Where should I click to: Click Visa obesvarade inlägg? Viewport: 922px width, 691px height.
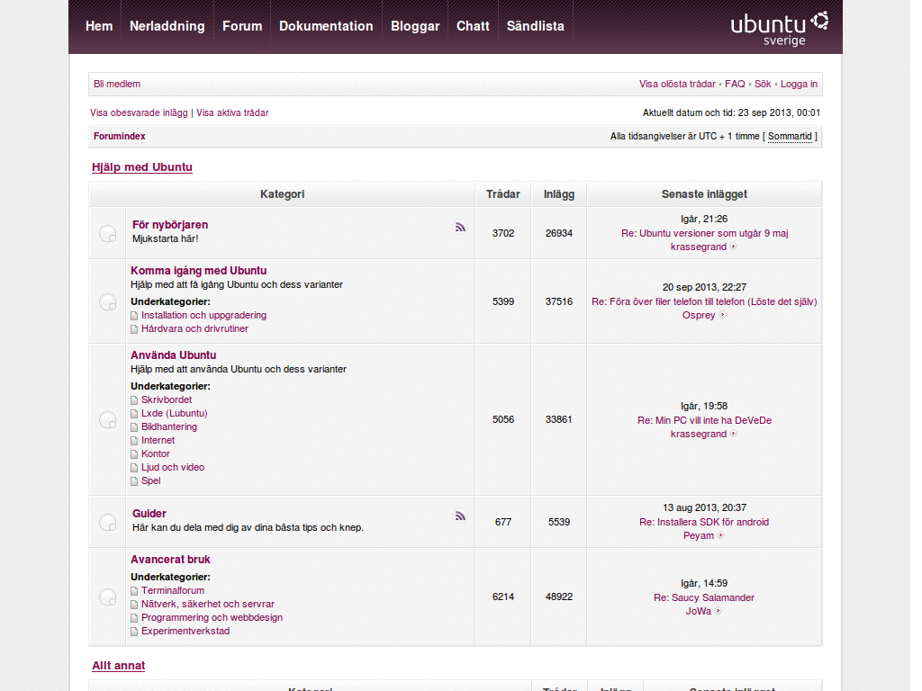tap(137, 113)
